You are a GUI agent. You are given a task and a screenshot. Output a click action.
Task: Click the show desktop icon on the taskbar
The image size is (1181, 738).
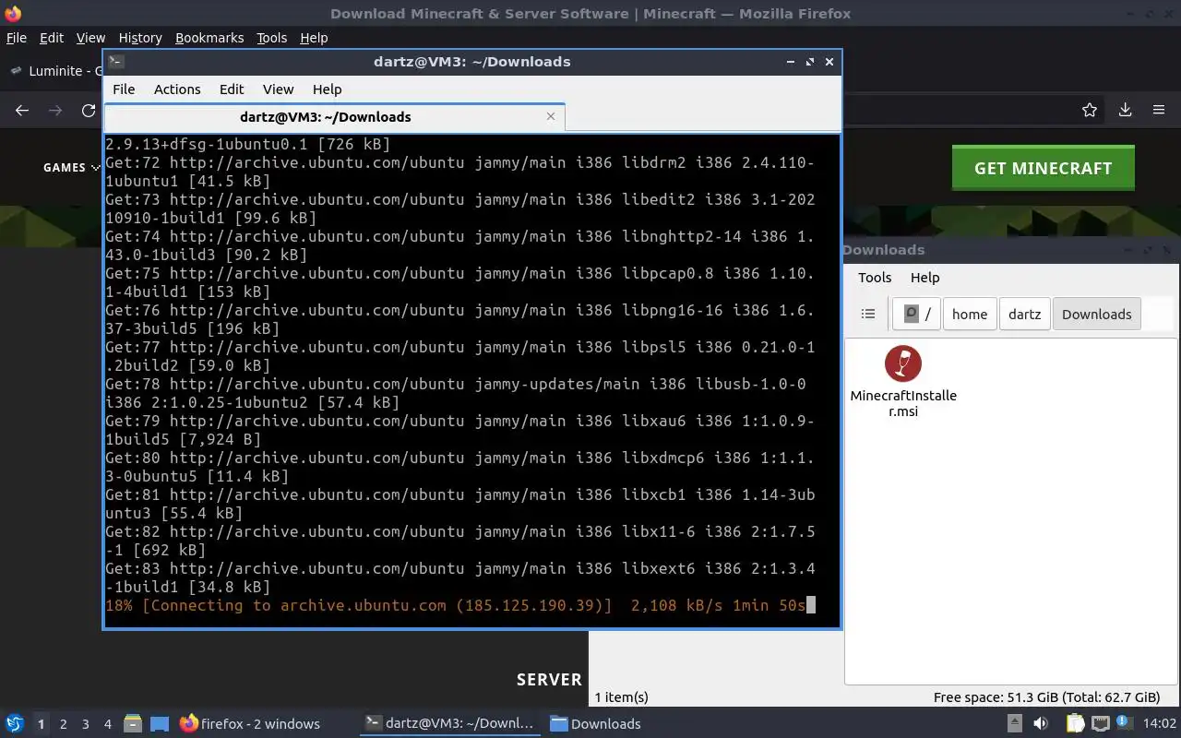point(160,724)
